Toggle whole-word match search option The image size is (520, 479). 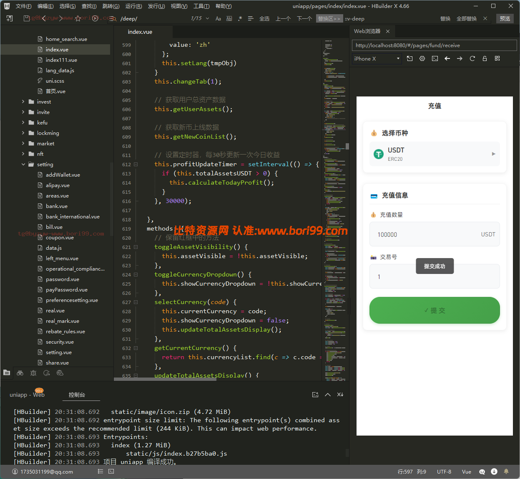click(229, 18)
